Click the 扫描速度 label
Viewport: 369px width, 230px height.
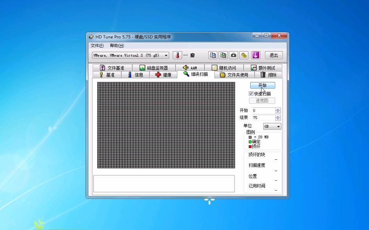click(257, 165)
